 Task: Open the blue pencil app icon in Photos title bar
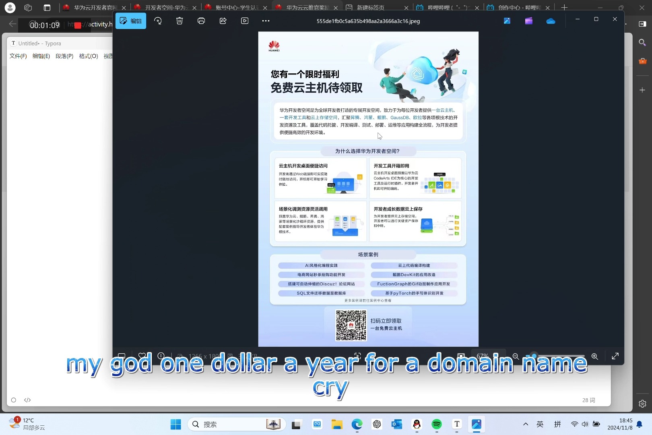point(507,21)
